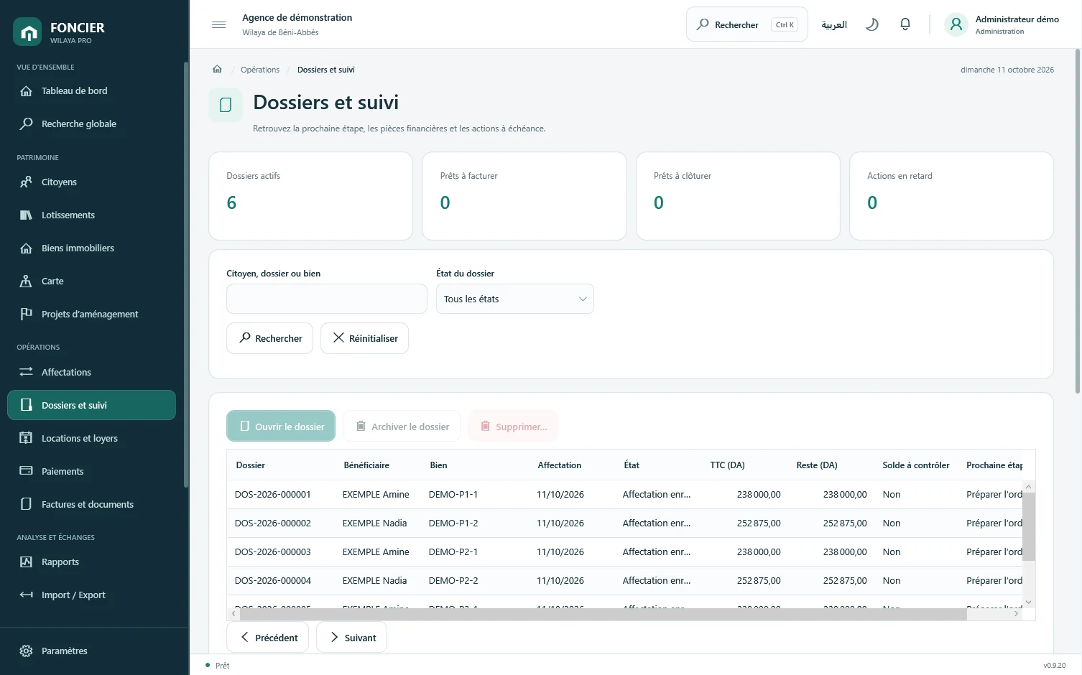This screenshot has height=675, width=1082.
Task: Open Citoyens page
Action: click(91, 182)
